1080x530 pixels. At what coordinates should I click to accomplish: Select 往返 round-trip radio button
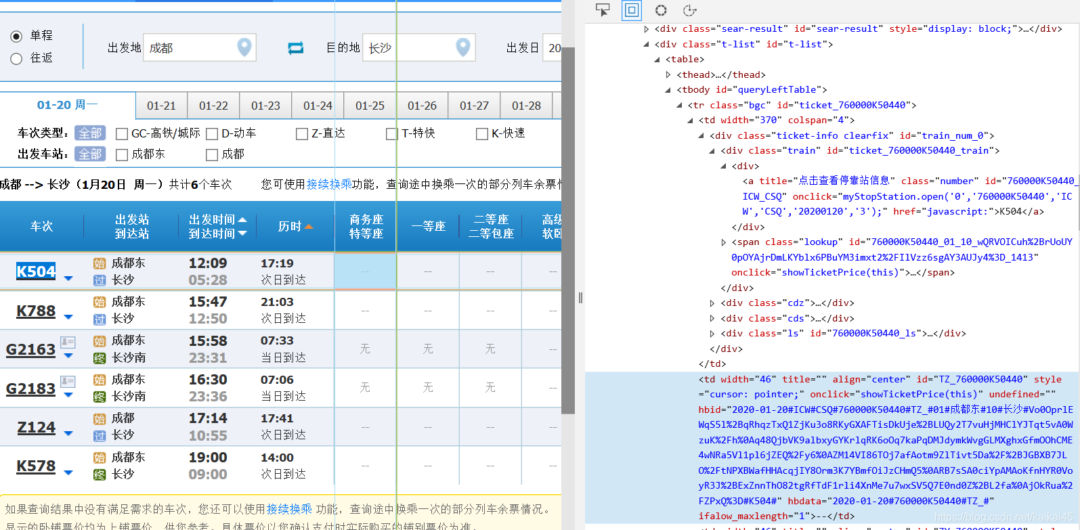16,59
